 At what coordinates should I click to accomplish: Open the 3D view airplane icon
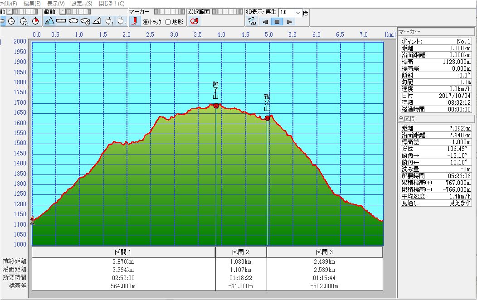(252, 21)
